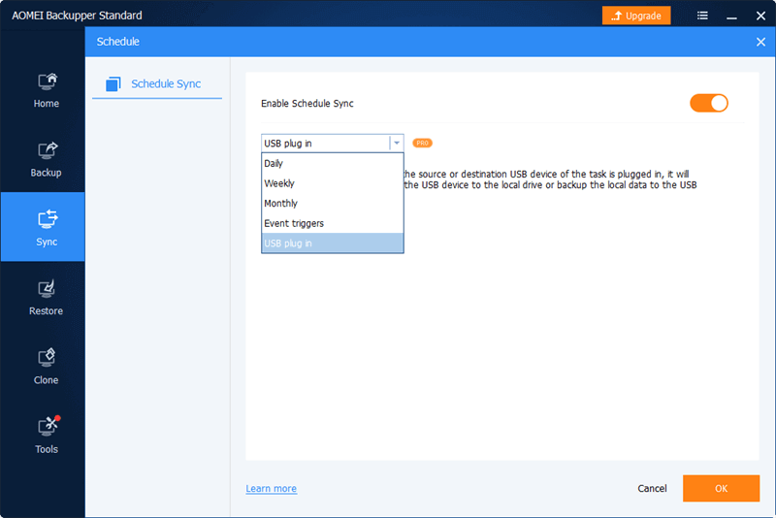Choose Daily from the schedule list

coord(332,163)
